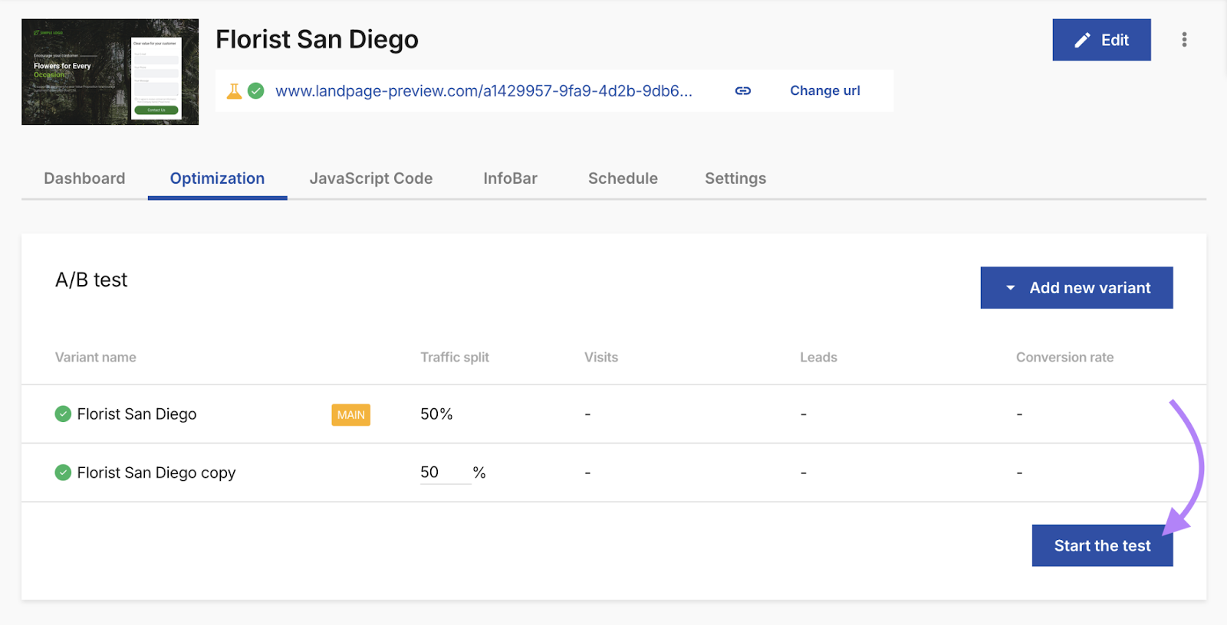Open the landpage-preview.com URL link

click(x=483, y=91)
